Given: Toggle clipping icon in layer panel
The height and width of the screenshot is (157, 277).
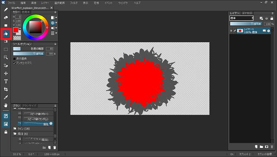Looking at the screenshot, I should tap(267, 18).
